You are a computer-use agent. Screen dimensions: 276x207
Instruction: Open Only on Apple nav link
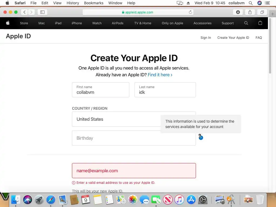pyautogui.click(x=172, y=23)
